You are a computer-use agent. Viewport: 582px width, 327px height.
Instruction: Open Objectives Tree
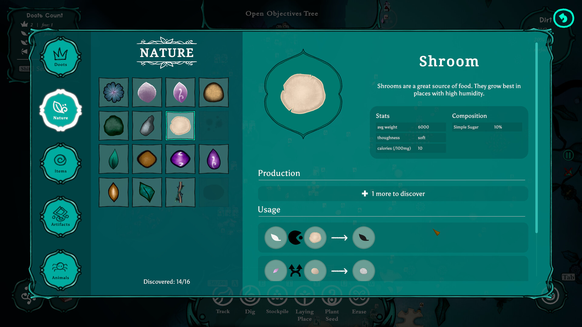(x=282, y=14)
